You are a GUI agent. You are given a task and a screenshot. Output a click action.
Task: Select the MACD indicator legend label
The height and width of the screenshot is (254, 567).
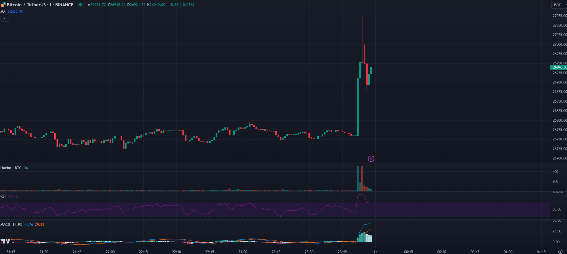coord(5,224)
